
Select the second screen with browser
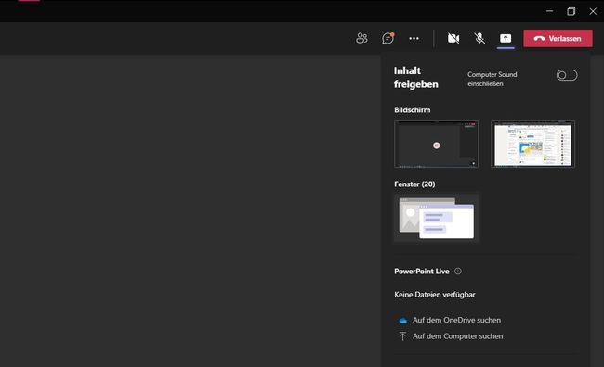point(532,144)
